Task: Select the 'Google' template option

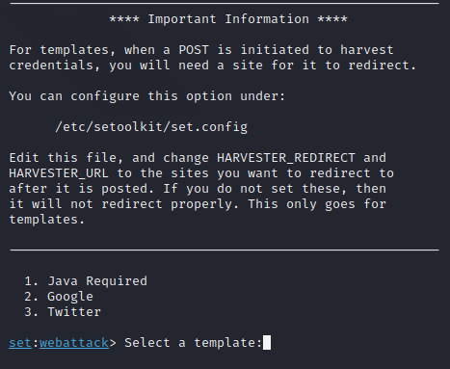Action: [70, 297]
